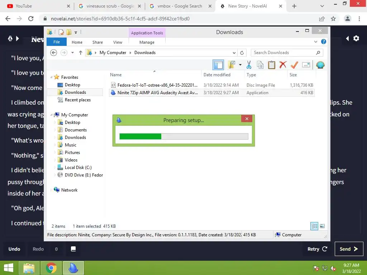Open the recent locations dropdown arrow
This screenshot has height=275, width=367.
72,53
